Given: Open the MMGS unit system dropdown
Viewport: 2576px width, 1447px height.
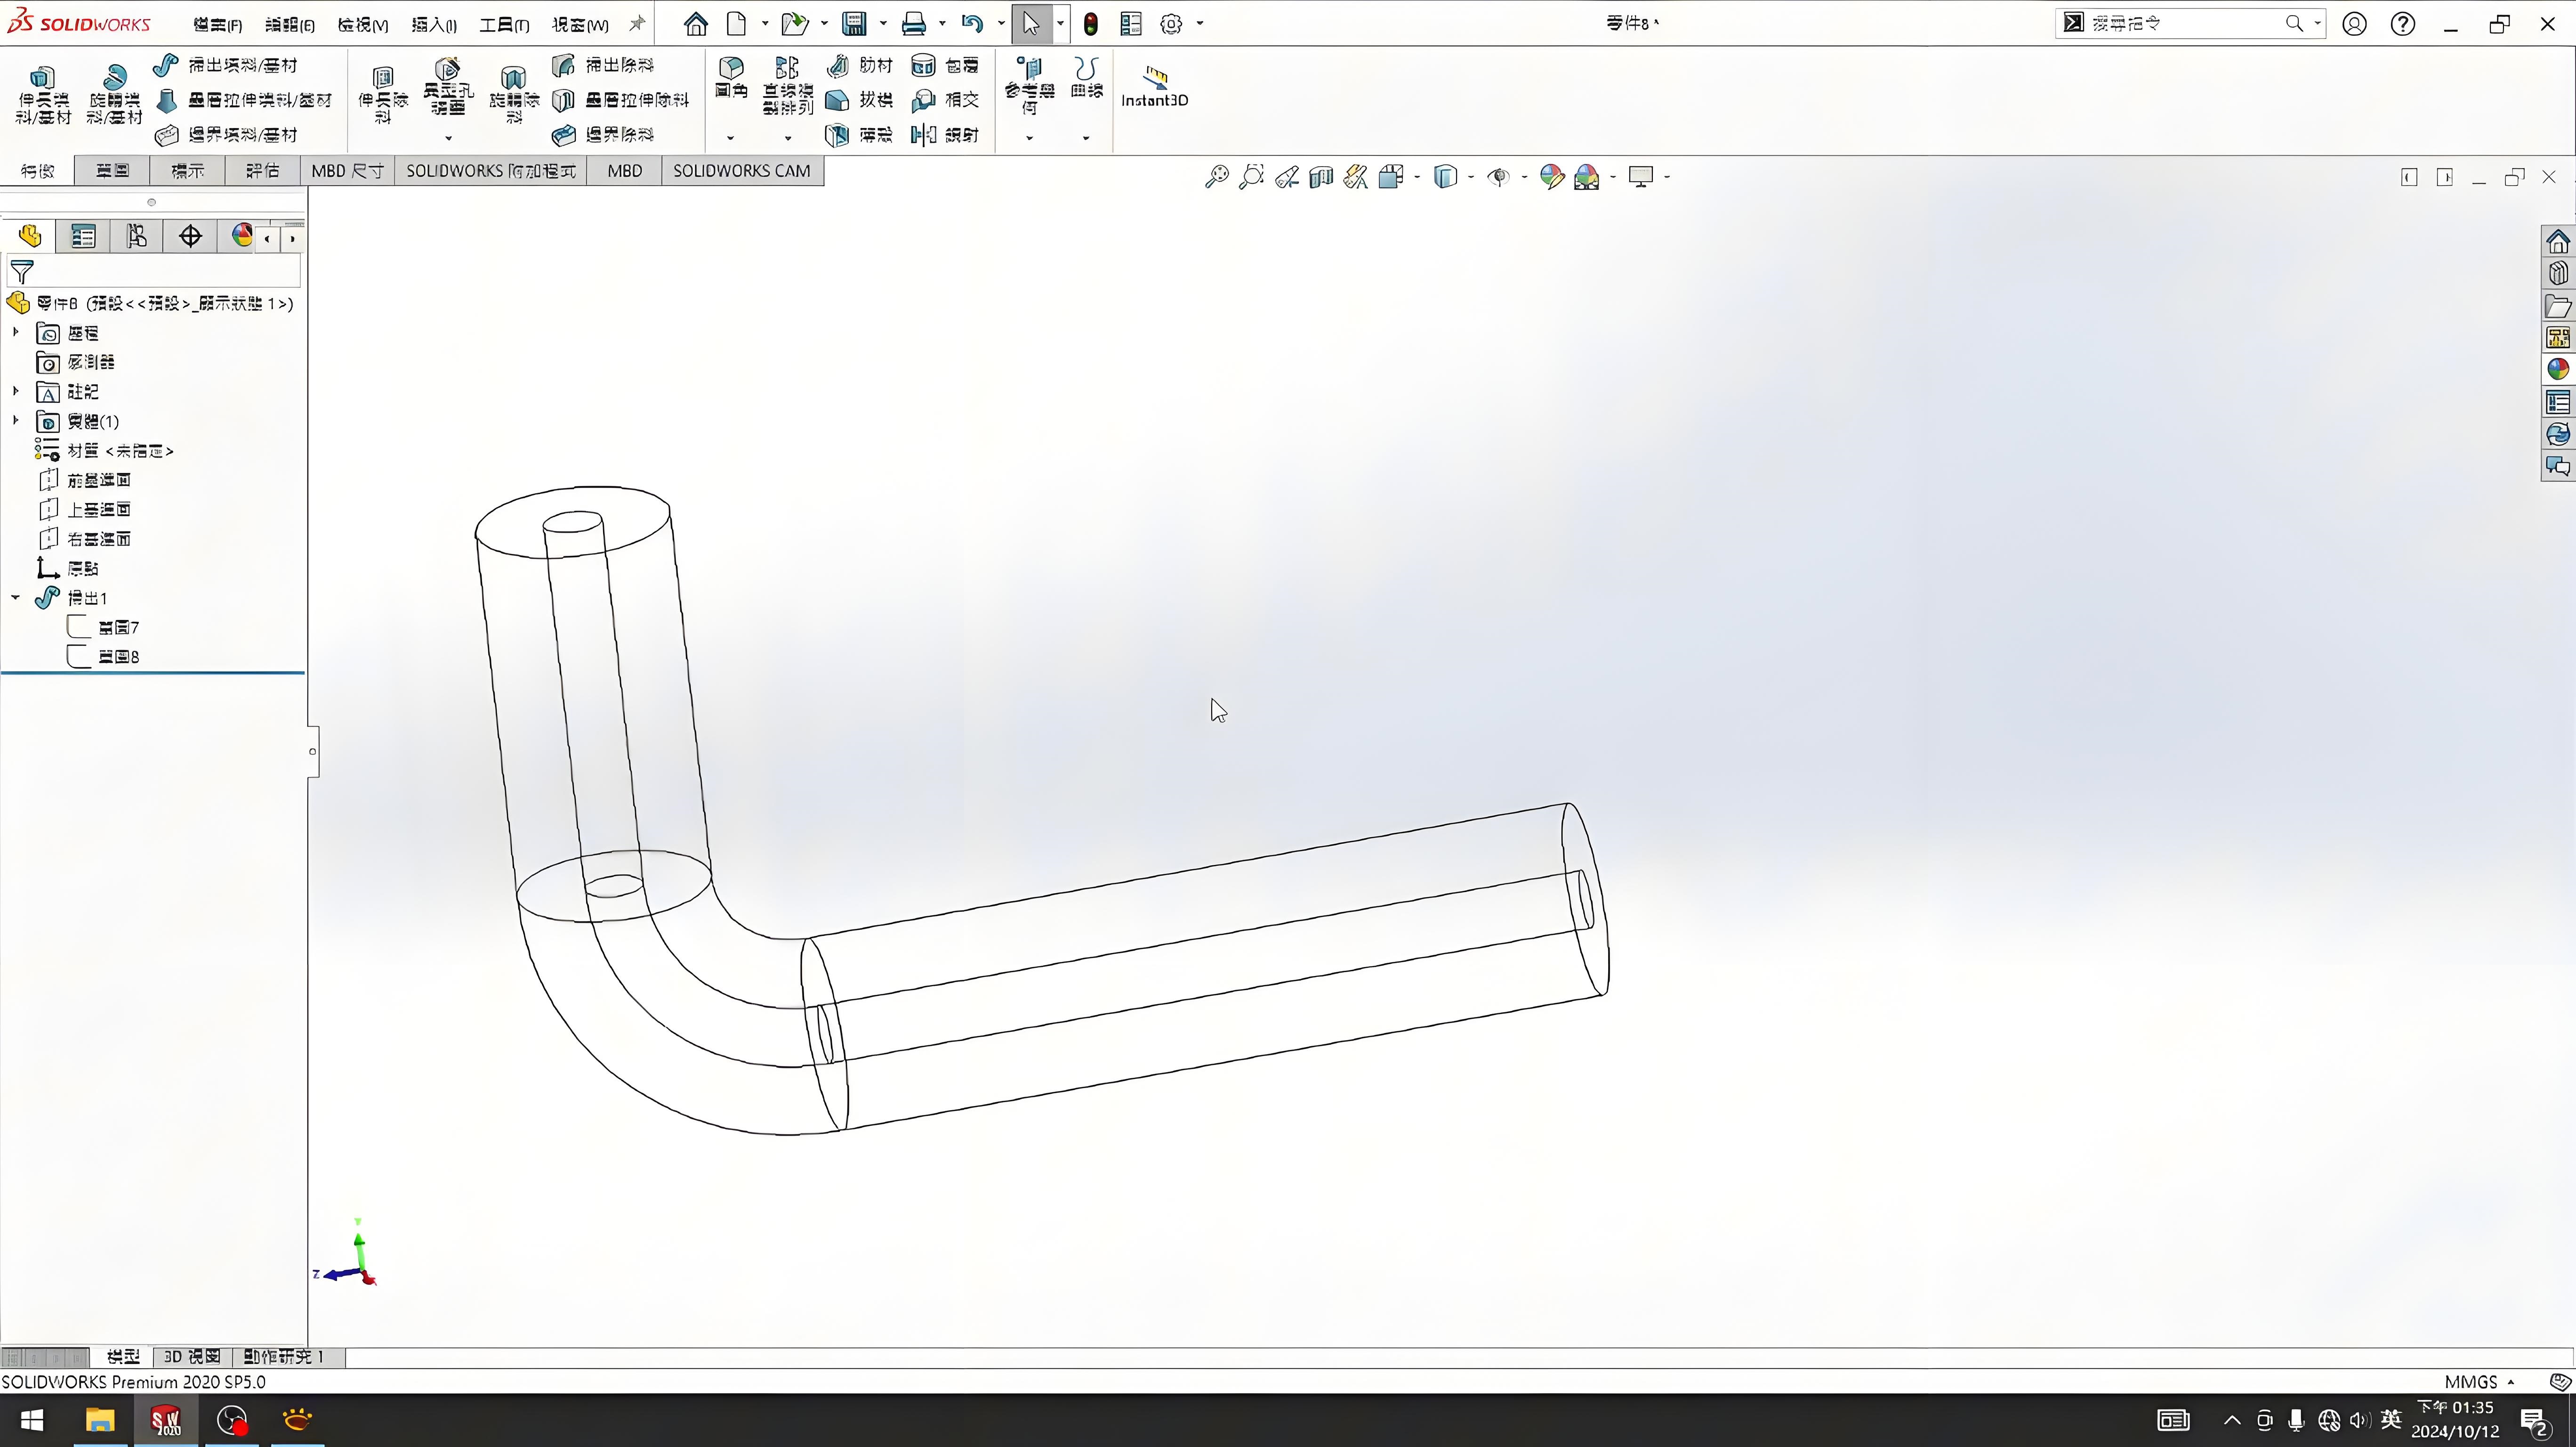Looking at the screenshot, I should (2479, 1382).
